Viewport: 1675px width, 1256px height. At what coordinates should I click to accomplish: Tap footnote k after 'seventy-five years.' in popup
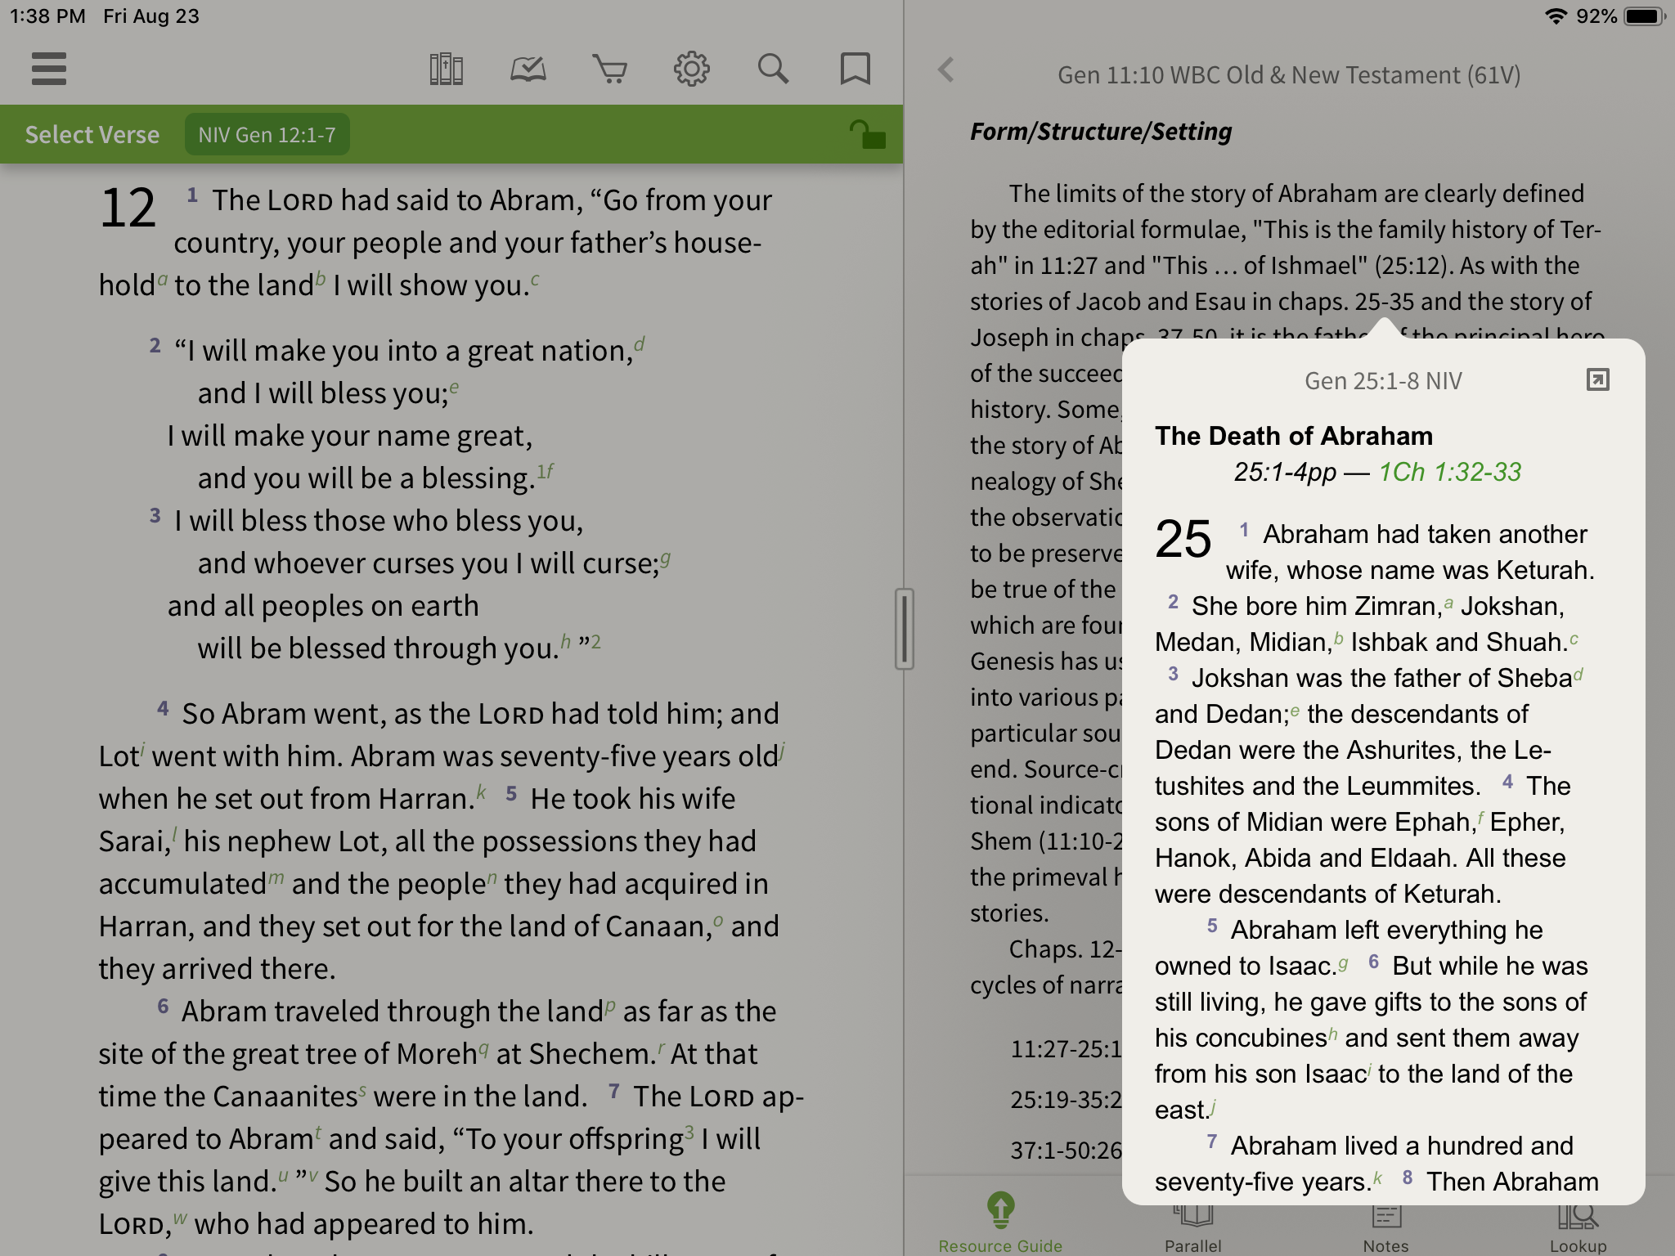(1378, 1178)
